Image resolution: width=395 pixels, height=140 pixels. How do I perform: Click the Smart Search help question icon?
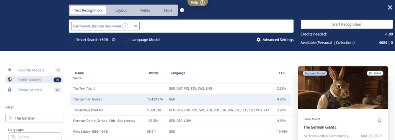(x=114, y=40)
